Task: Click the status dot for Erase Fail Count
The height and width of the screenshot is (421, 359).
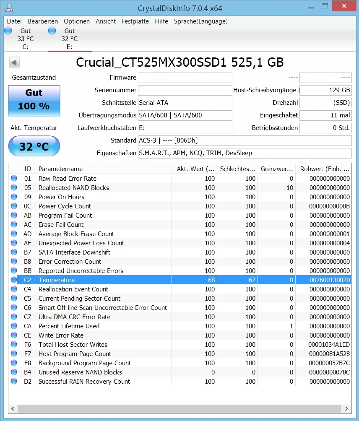Action: click(x=14, y=224)
